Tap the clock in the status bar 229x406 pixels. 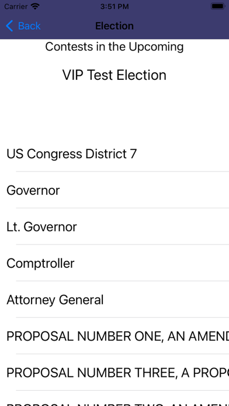[114, 6]
